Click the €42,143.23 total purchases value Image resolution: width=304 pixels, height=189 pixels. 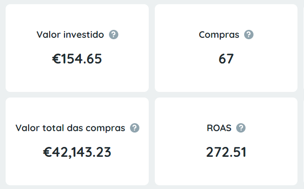77,152
